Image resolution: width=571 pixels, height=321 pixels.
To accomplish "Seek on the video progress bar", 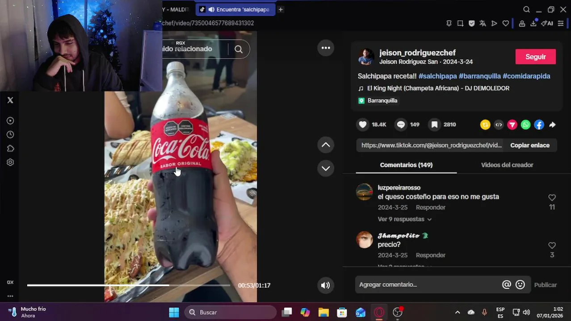I will [129, 285].
